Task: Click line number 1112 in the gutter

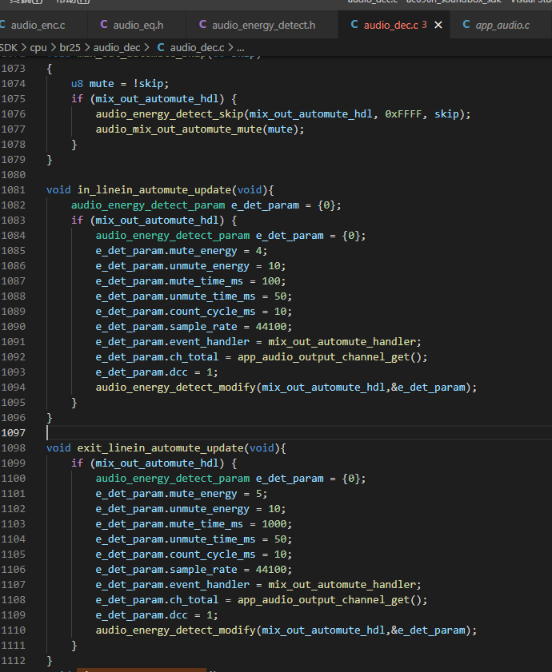Action: 14,661
